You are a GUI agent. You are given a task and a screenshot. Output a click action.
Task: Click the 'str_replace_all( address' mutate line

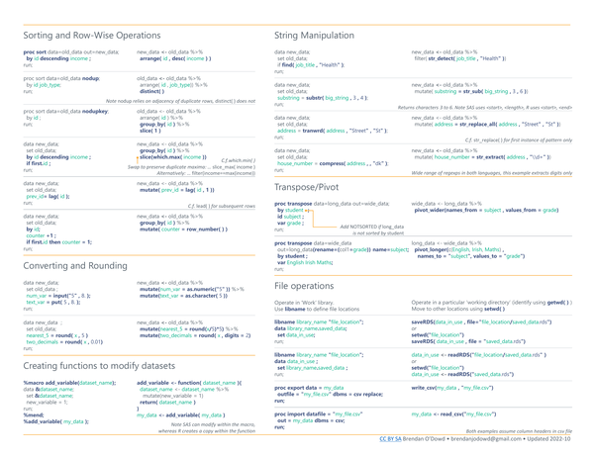pos(487,125)
